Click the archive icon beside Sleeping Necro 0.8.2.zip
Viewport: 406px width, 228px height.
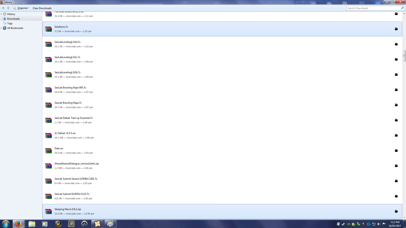click(x=48, y=212)
